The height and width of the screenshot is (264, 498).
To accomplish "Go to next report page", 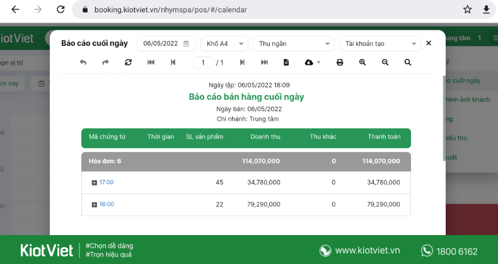I will tap(242, 62).
